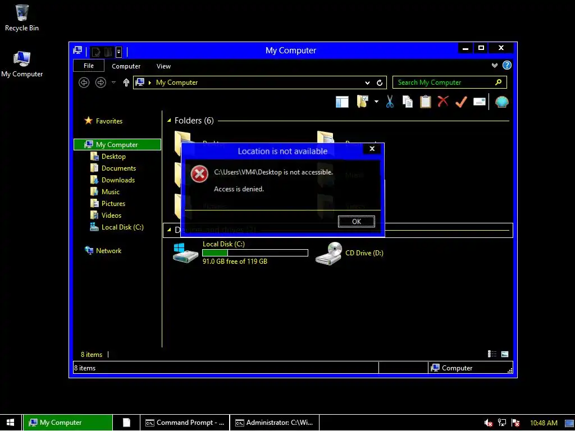
Task: Click the 10:48 AM taskbar clock
Action: point(544,423)
